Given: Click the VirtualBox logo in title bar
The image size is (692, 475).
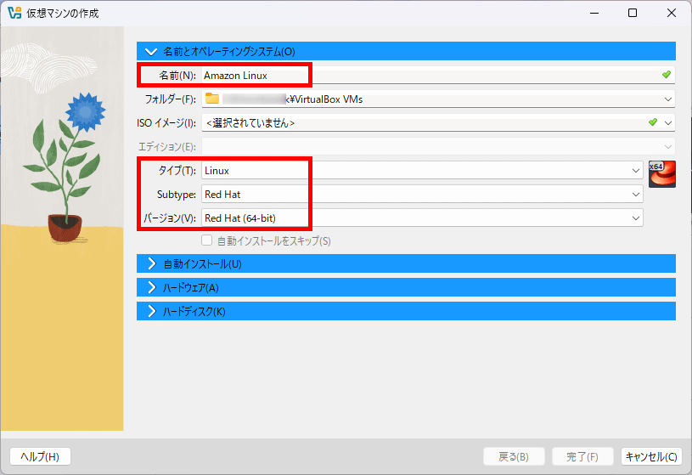Looking at the screenshot, I should [x=14, y=13].
